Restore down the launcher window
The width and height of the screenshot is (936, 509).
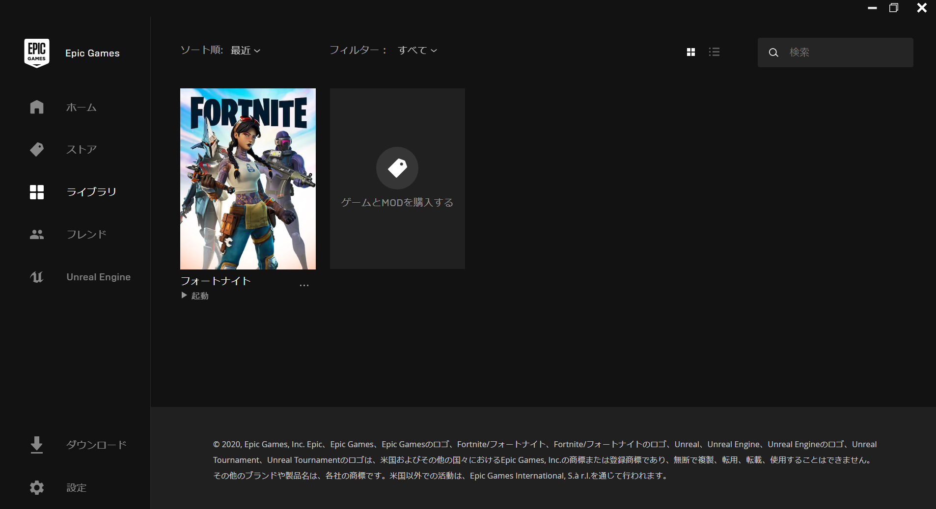tap(894, 8)
